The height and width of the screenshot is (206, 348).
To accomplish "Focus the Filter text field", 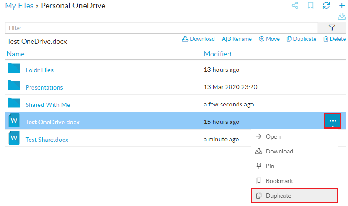I will 161,28.
